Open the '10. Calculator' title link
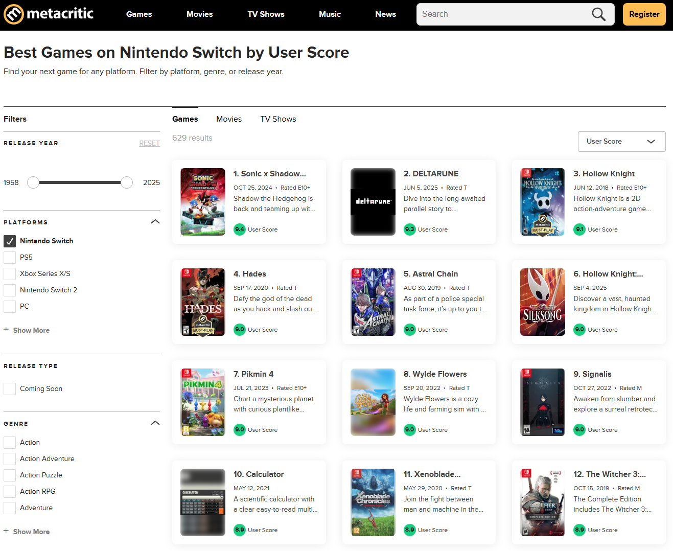The height and width of the screenshot is (551, 673). point(259,474)
